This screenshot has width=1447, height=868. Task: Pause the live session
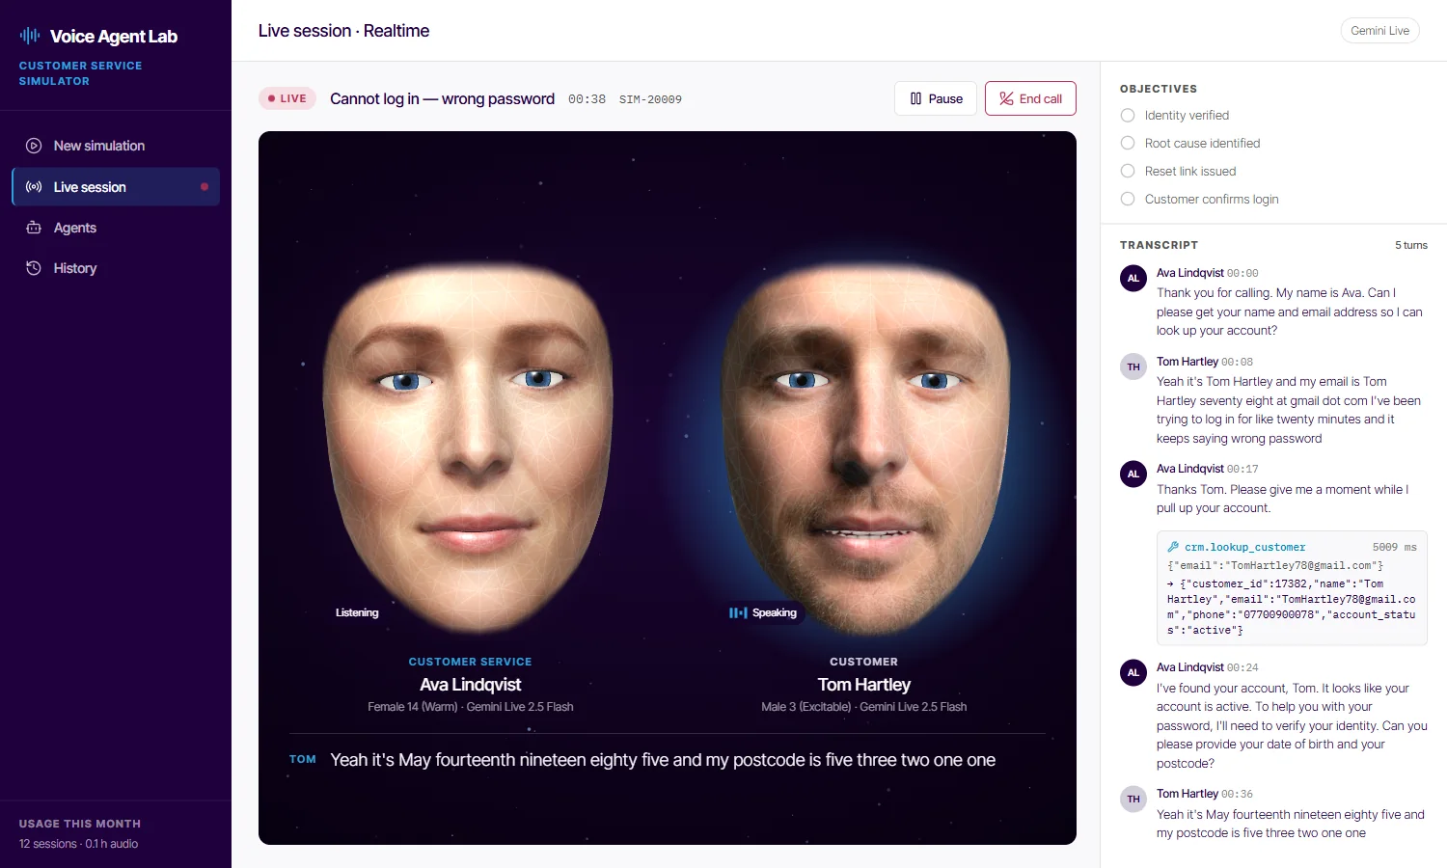(936, 98)
